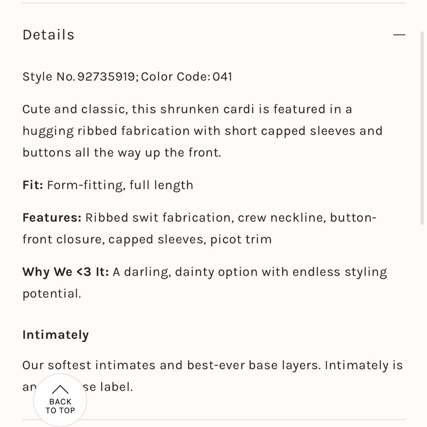Click the Color Code: 041 text

[x=187, y=77]
